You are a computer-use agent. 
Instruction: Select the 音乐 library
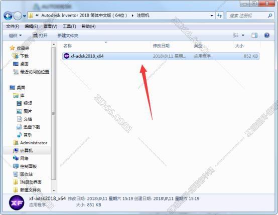click(28, 135)
